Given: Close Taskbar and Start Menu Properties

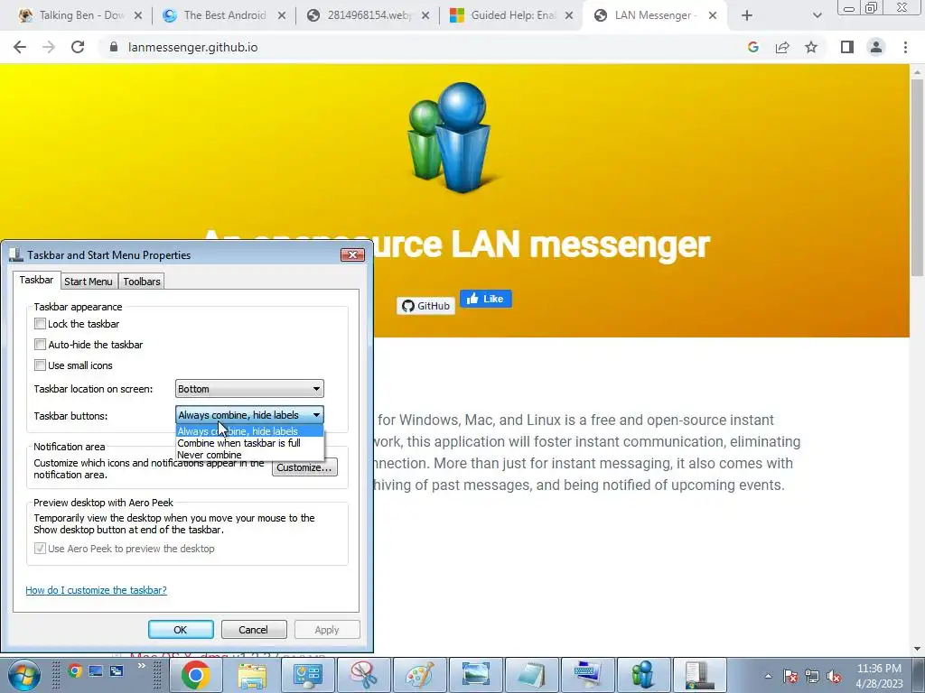Looking at the screenshot, I should 353,254.
